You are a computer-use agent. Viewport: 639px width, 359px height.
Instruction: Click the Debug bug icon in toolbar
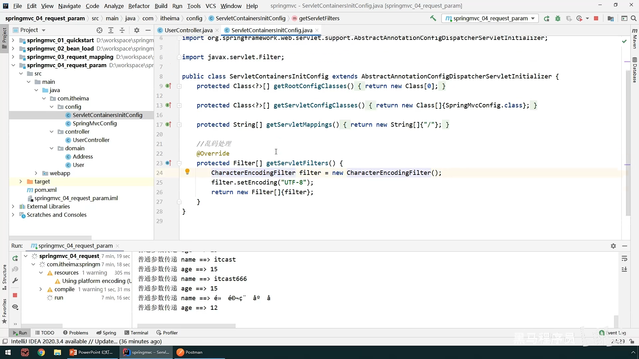point(558,18)
